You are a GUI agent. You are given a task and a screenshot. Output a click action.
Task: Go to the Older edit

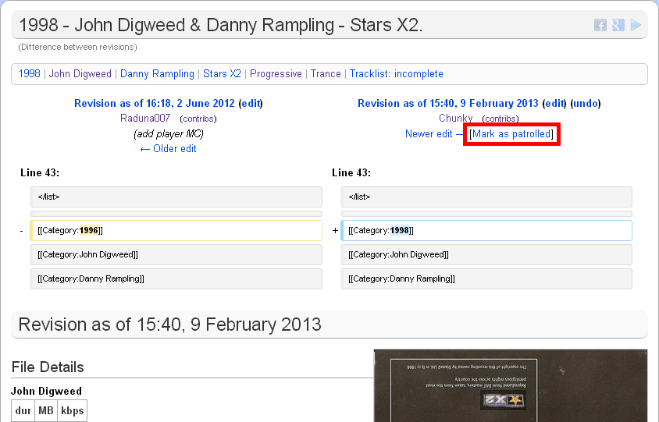coord(174,149)
